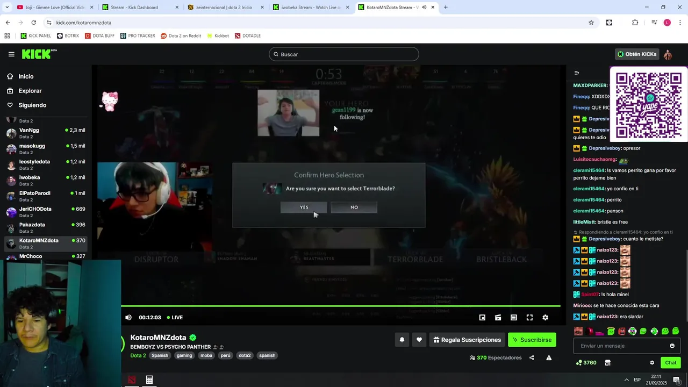Open the Kick hamburger sidebar menu
Screen dimensions: 688x387
tap(11, 54)
